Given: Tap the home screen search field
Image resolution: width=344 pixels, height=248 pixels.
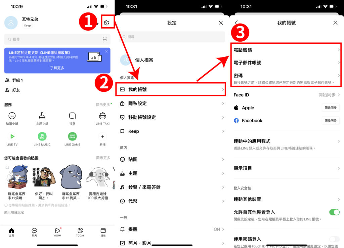Looking at the screenshot, I should 57,39.
